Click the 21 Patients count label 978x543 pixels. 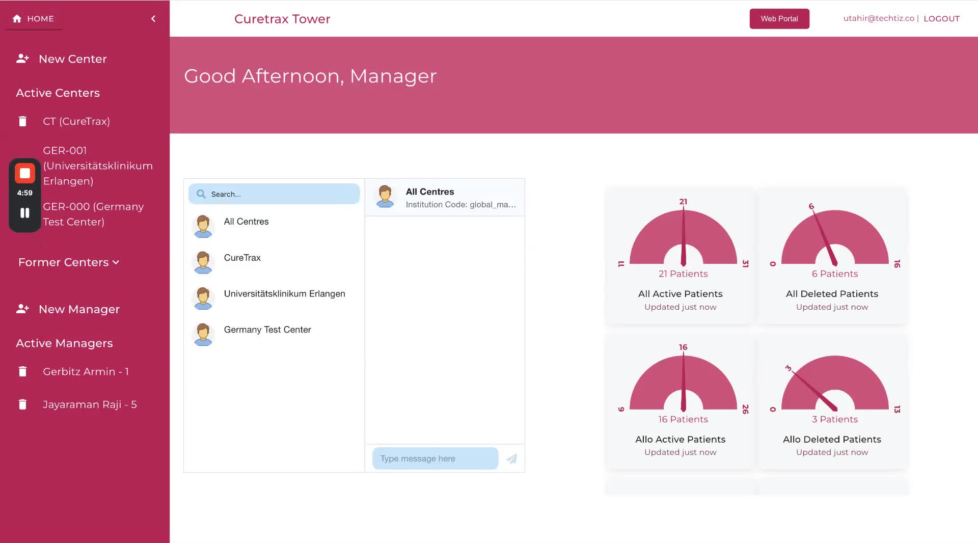683,274
